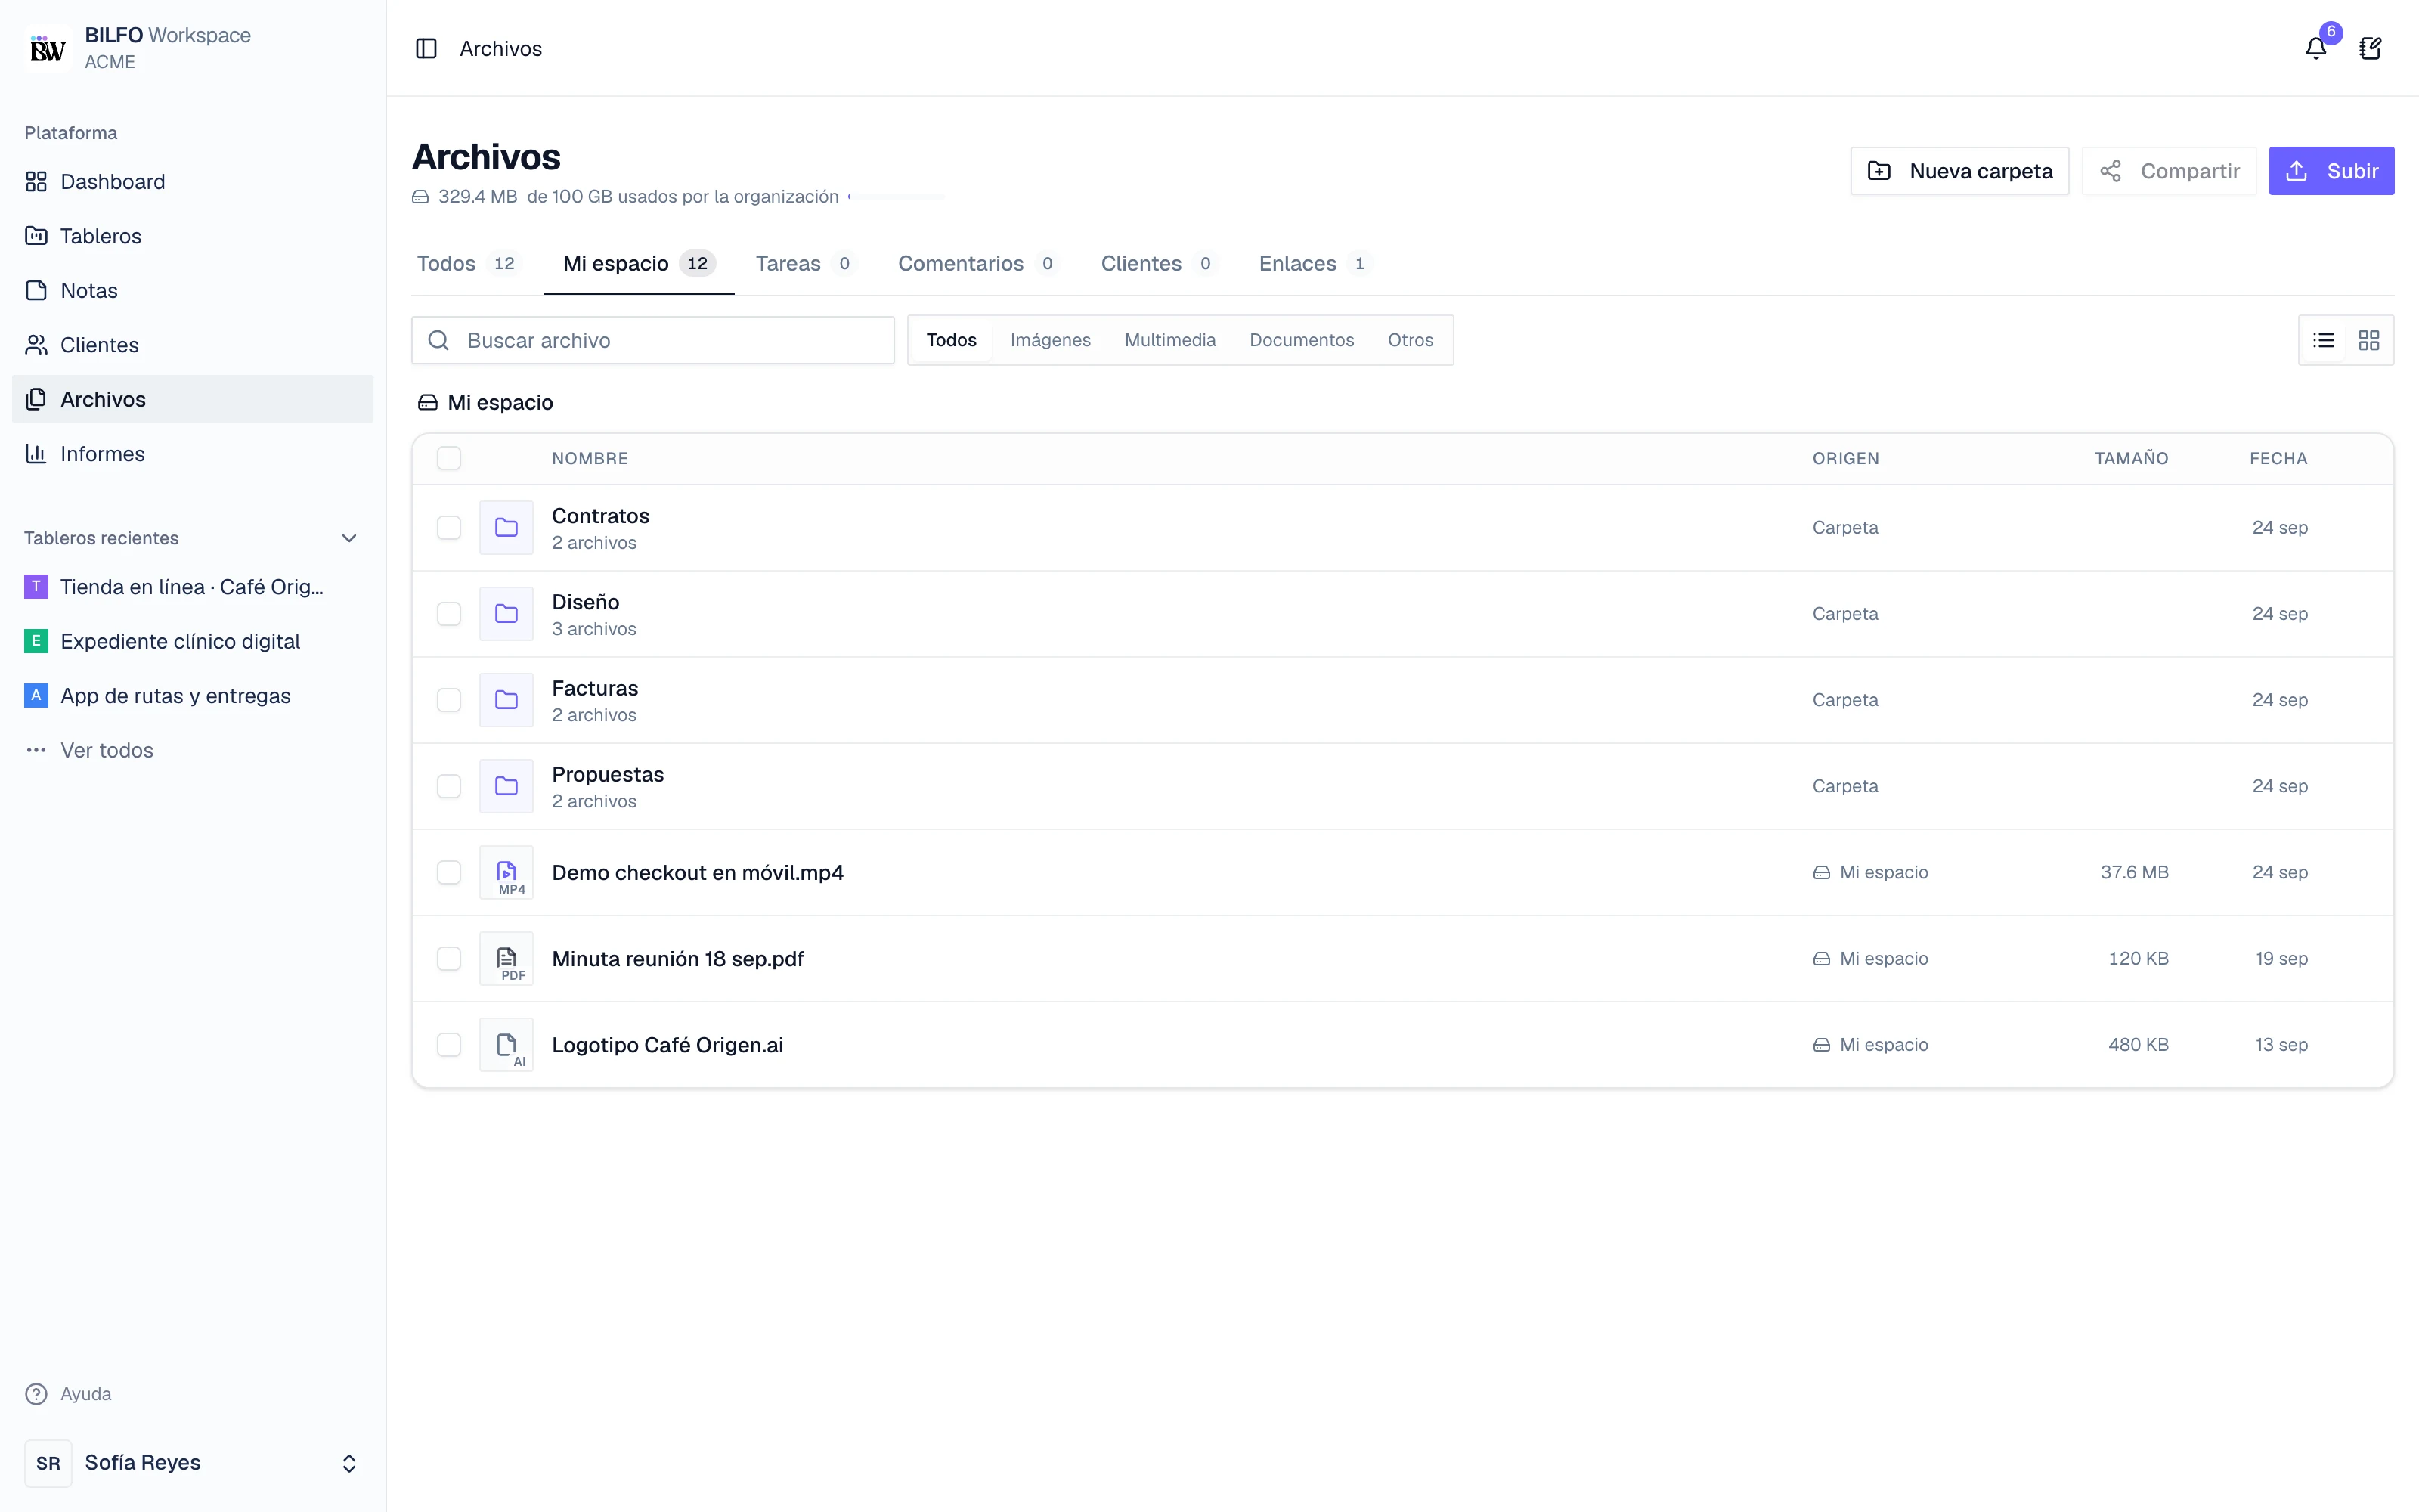Click the Buscar archivo search field
The image size is (2419, 1512).
point(652,340)
